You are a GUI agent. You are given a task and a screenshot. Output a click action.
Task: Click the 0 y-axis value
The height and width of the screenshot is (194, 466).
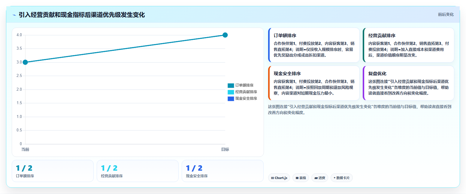(21, 144)
